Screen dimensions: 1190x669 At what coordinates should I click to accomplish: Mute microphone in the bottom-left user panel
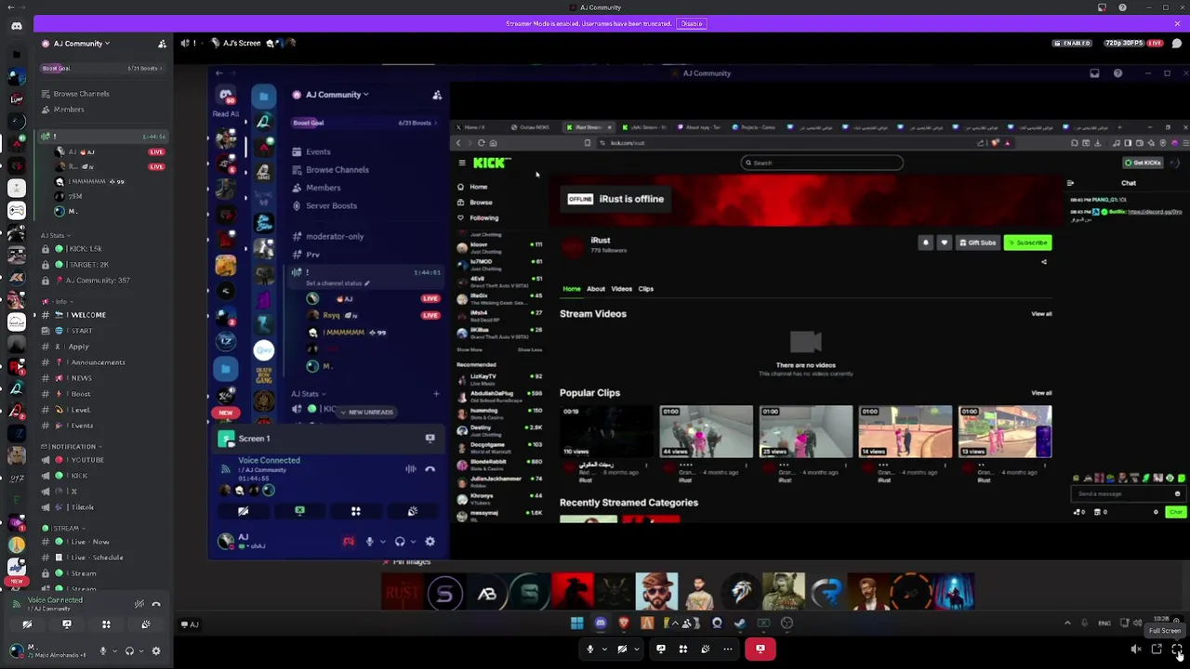pos(103,651)
